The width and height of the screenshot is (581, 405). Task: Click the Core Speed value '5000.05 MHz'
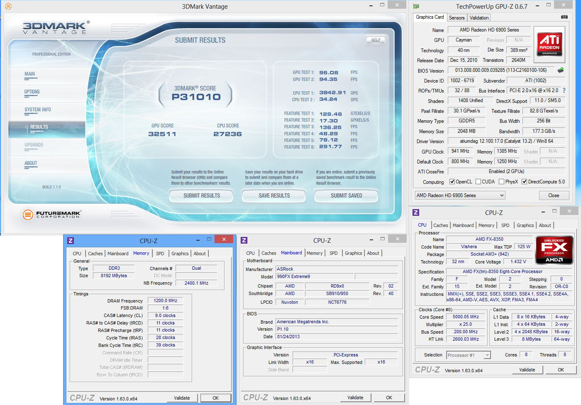point(466,317)
